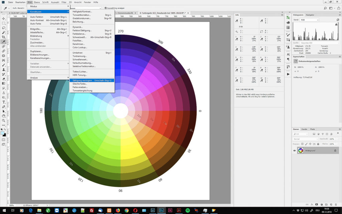
Task: Toggle lock position icon
Action: (x=310, y=144)
